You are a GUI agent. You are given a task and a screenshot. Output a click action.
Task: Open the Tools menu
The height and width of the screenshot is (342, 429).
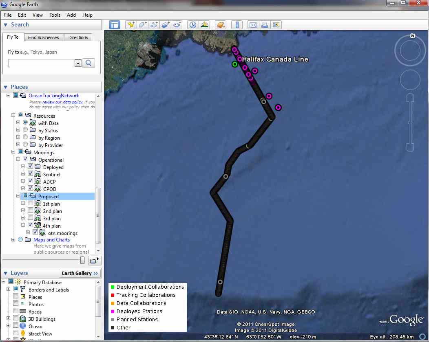click(55, 15)
